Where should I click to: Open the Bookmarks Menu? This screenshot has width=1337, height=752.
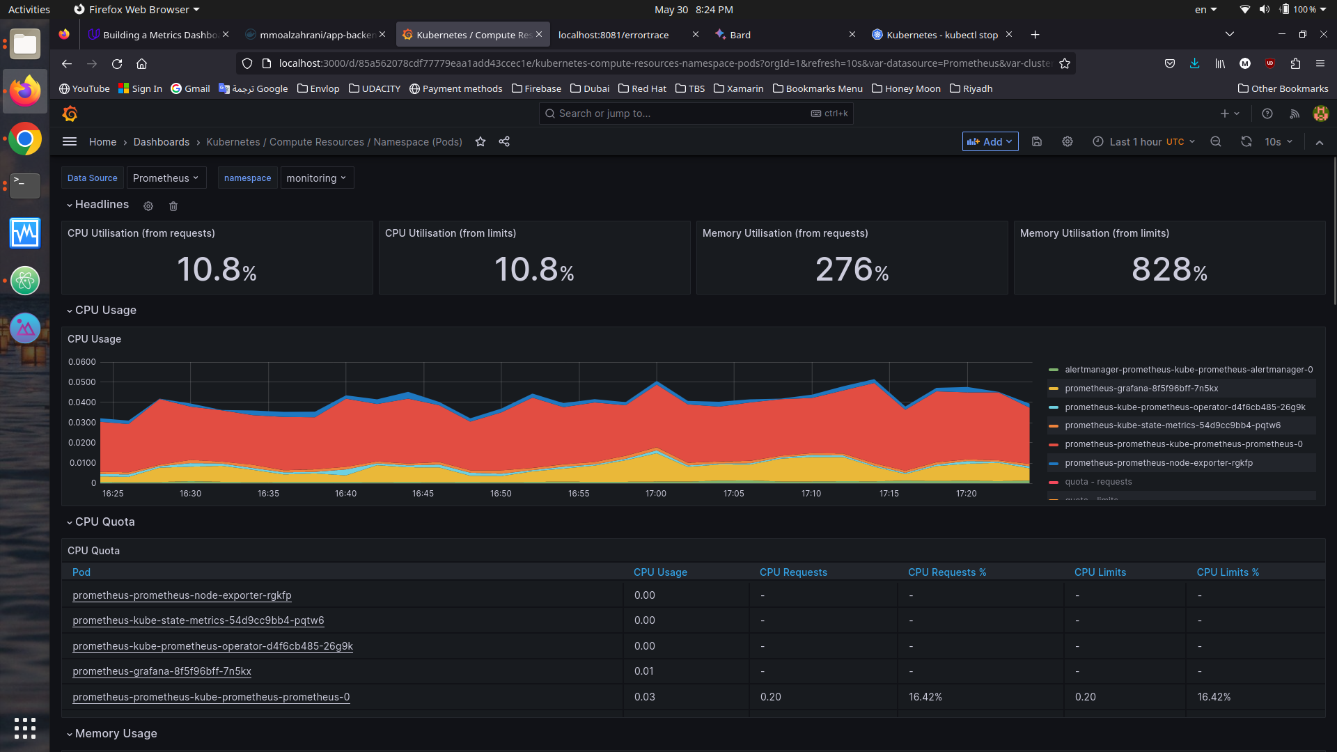818,88
